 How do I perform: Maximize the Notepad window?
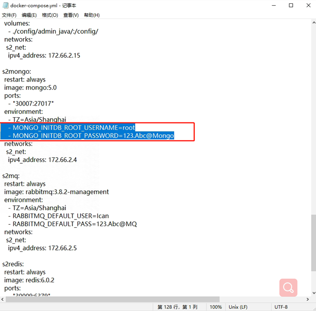tap(291, 6)
